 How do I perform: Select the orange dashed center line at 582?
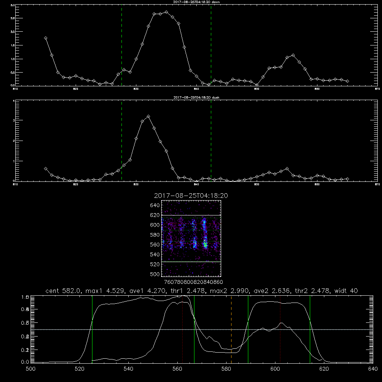click(x=231, y=329)
